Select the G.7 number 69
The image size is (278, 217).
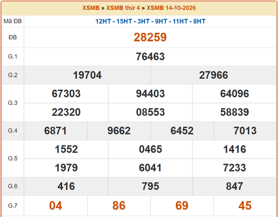[x=182, y=206]
